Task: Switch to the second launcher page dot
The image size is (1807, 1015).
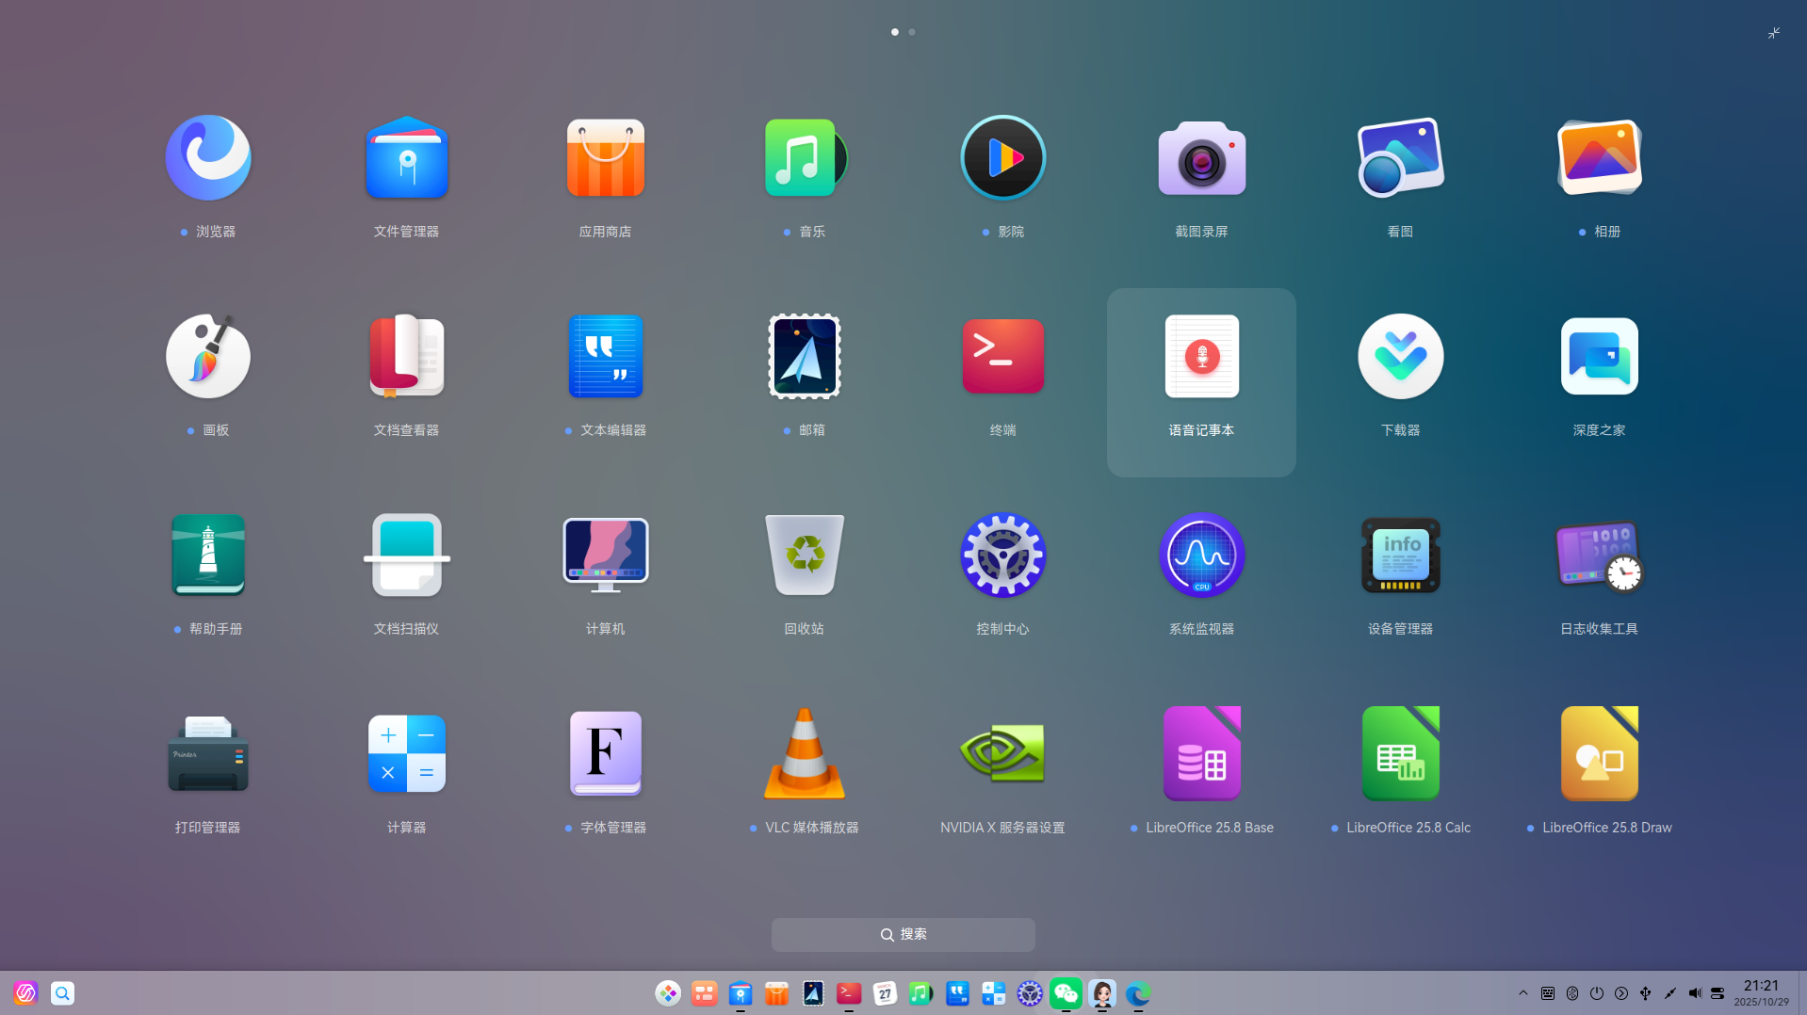Action: coord(912,32)
